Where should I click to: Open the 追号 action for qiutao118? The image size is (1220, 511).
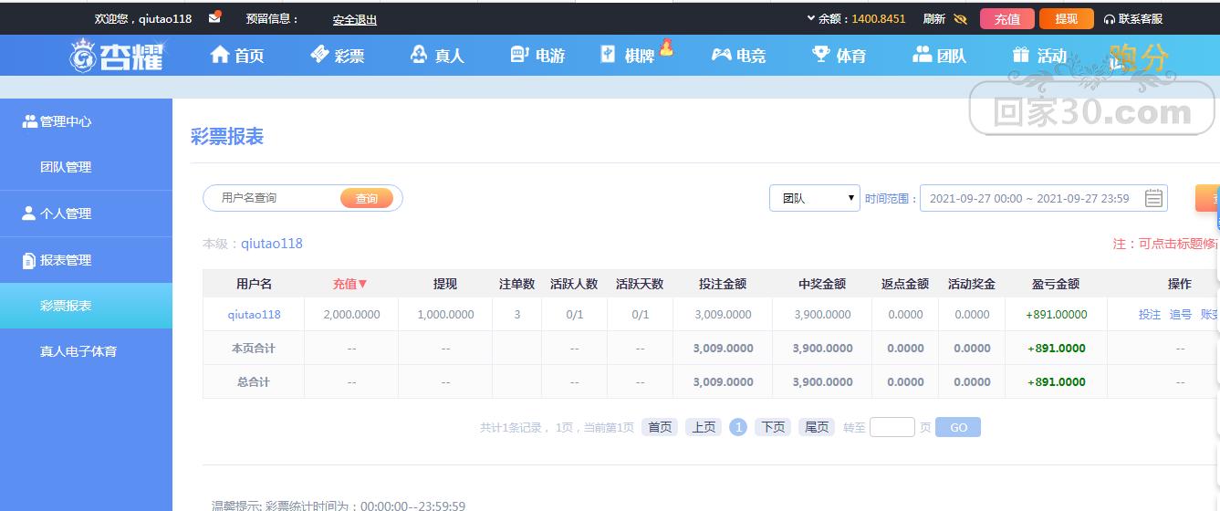pyautogui.click(x=1181, y=314)
